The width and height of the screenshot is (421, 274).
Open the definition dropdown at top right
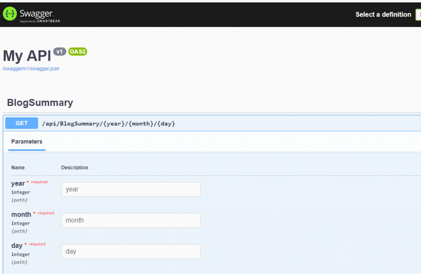(x=418, y=14)
